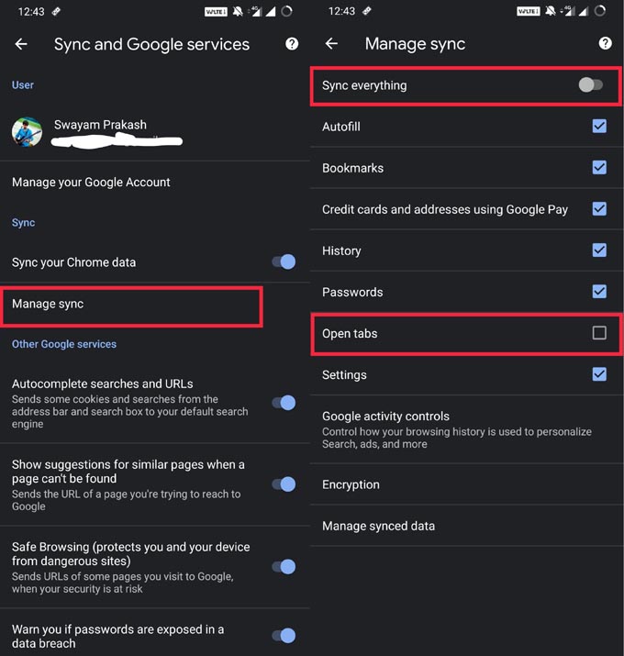624x656 pixels.
Task: Open help icon on Manage sync screen
Action: (x=605, y=43)
